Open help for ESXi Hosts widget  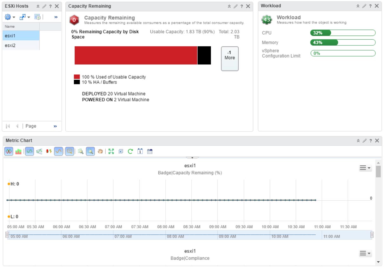click(50, 6)
